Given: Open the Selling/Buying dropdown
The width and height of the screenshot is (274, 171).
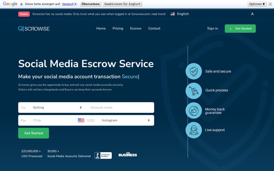Looking at the screenshot, I should [57, 107].
